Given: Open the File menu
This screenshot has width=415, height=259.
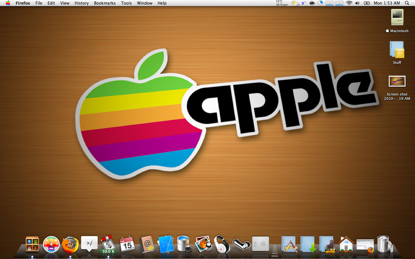Looking at the screenshot, I should coord(39,3).
